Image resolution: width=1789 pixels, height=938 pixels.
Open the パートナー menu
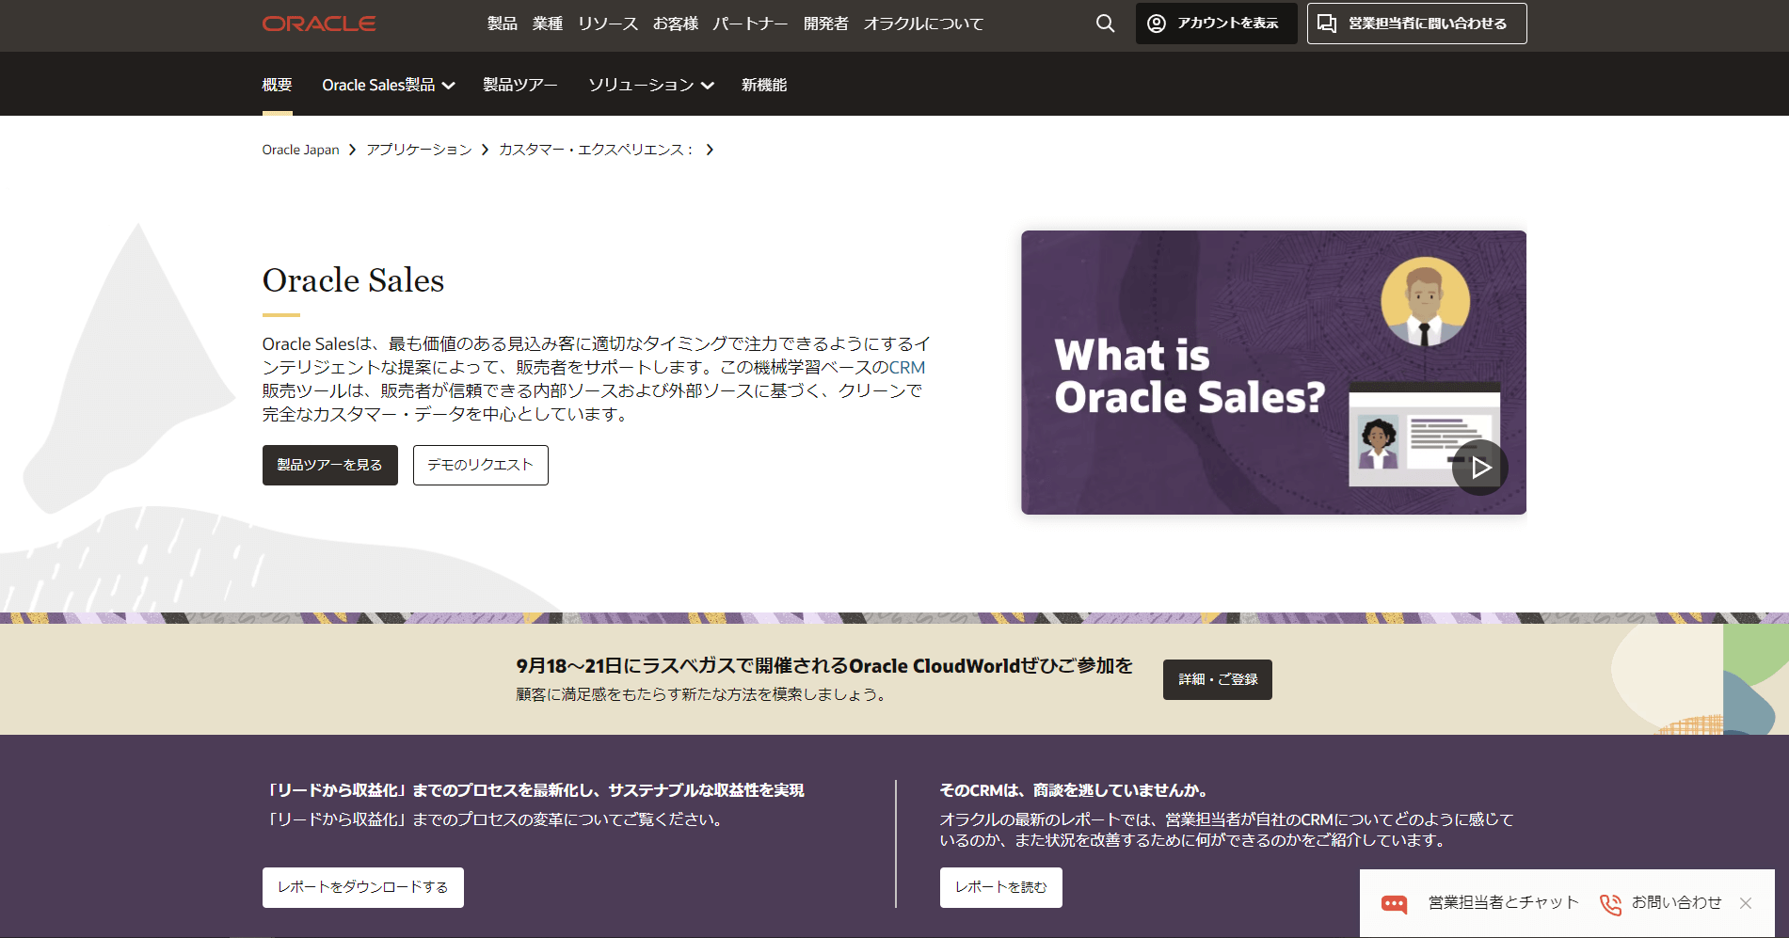tap(750, 24)
